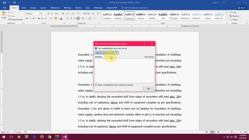The height and width of the screenshot is (140, 249).
Task: Open Firefox from the taskbar
Action: tap(42, 136)
